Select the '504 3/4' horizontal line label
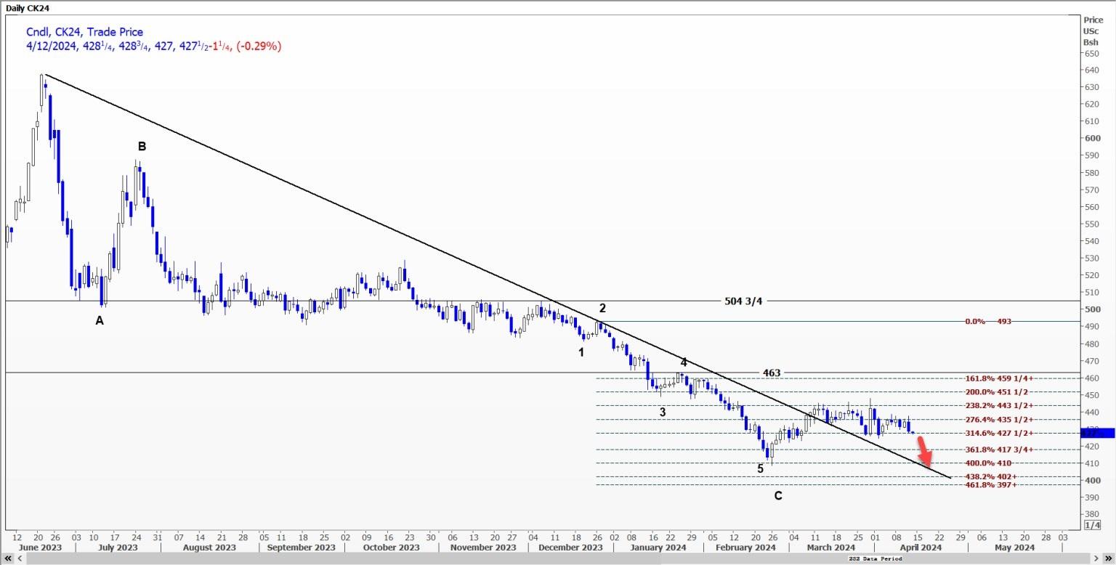 pos(743,301)
